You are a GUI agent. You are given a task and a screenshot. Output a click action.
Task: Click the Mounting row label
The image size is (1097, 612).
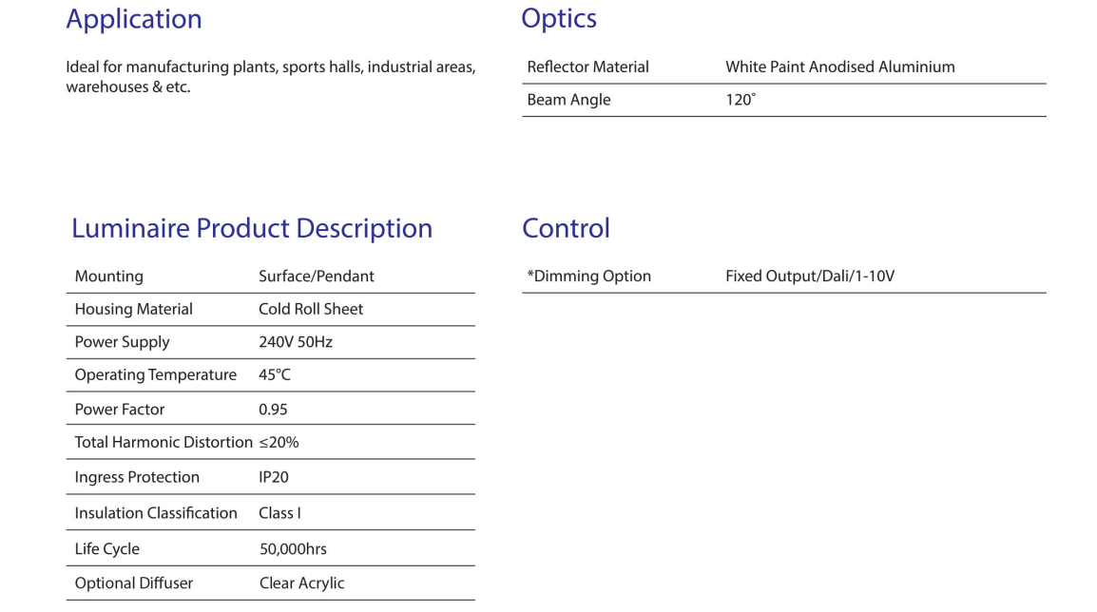click(x=109, y=277)
